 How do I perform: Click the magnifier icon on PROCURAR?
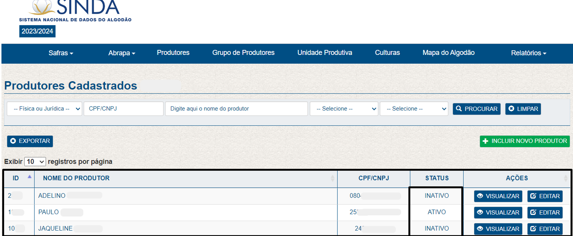(x=459, y=109)
